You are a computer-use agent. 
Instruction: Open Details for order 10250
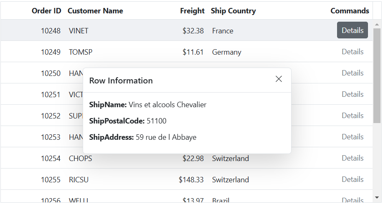353,73
